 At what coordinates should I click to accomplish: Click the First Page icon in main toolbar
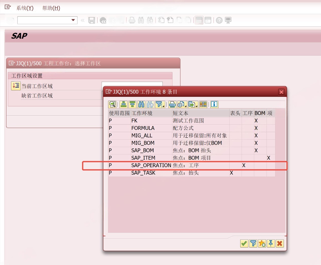[161, 20]
